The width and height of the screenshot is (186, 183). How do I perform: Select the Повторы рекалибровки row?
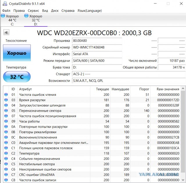92,132
